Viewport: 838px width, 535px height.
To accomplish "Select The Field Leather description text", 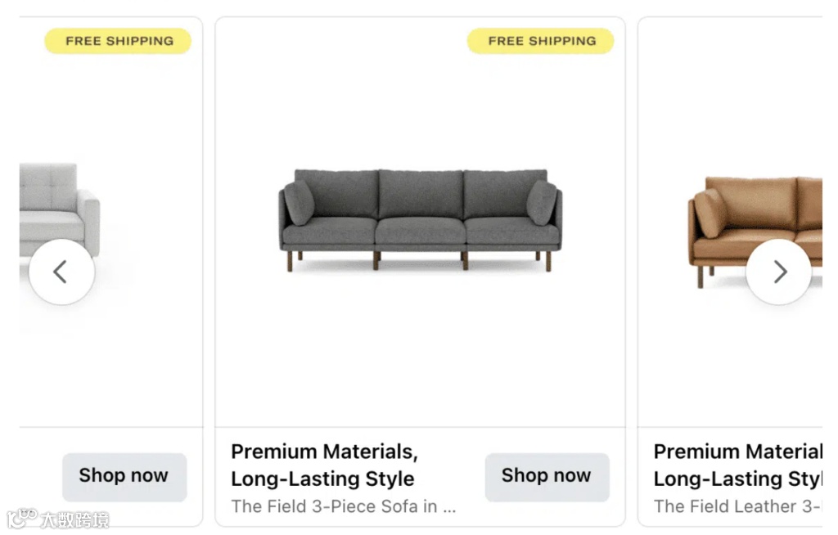I will [737, 506].
